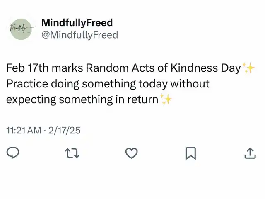Click the MindfullyFreed display name
This screenshot has width=265, height=199.
(77, 23)
